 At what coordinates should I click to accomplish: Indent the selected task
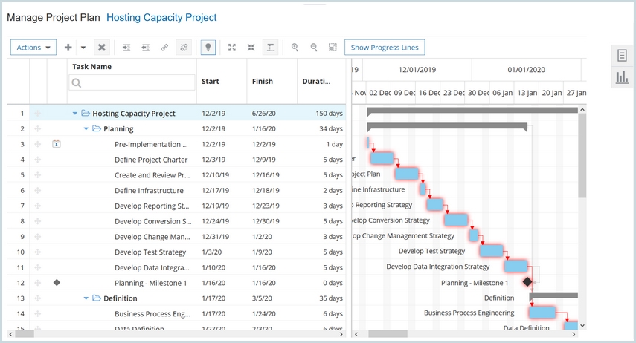126,48
